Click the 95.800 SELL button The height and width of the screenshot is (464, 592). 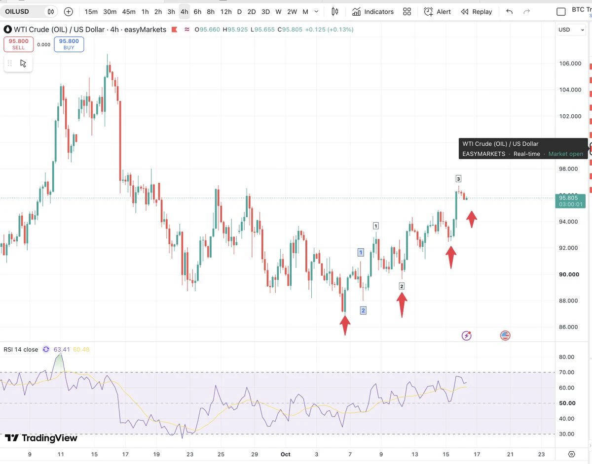coord(18,44)
